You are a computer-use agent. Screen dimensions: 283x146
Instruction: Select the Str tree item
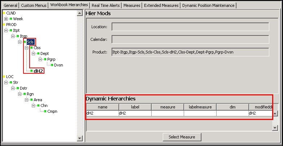tap(16, 82)
